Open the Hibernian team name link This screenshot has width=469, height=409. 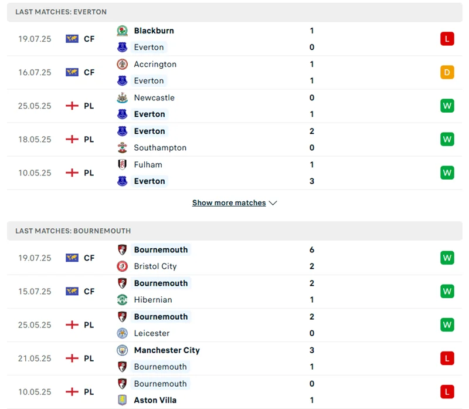(x=153, y=300)
